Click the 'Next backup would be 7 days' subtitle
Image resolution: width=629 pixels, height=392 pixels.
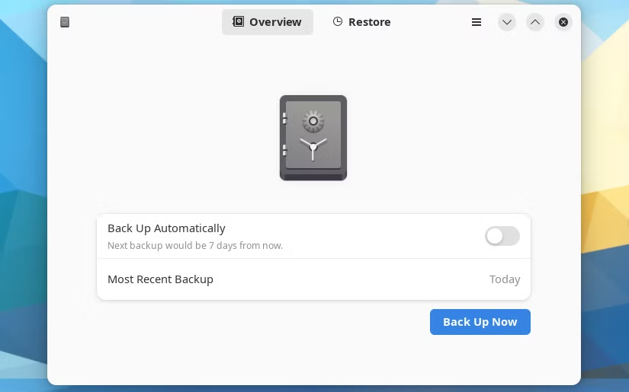click(194, 246)
